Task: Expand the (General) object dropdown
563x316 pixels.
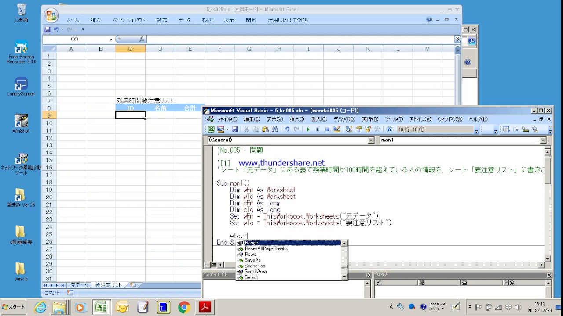Action: [371, 140]
